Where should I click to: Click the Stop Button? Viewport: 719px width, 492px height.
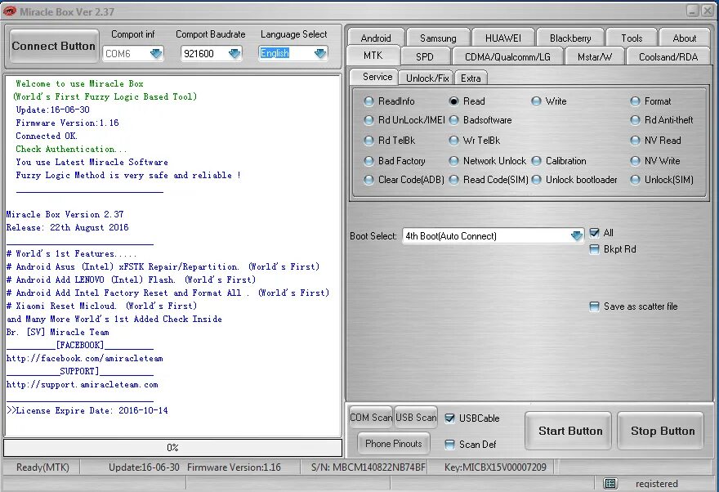662,431
